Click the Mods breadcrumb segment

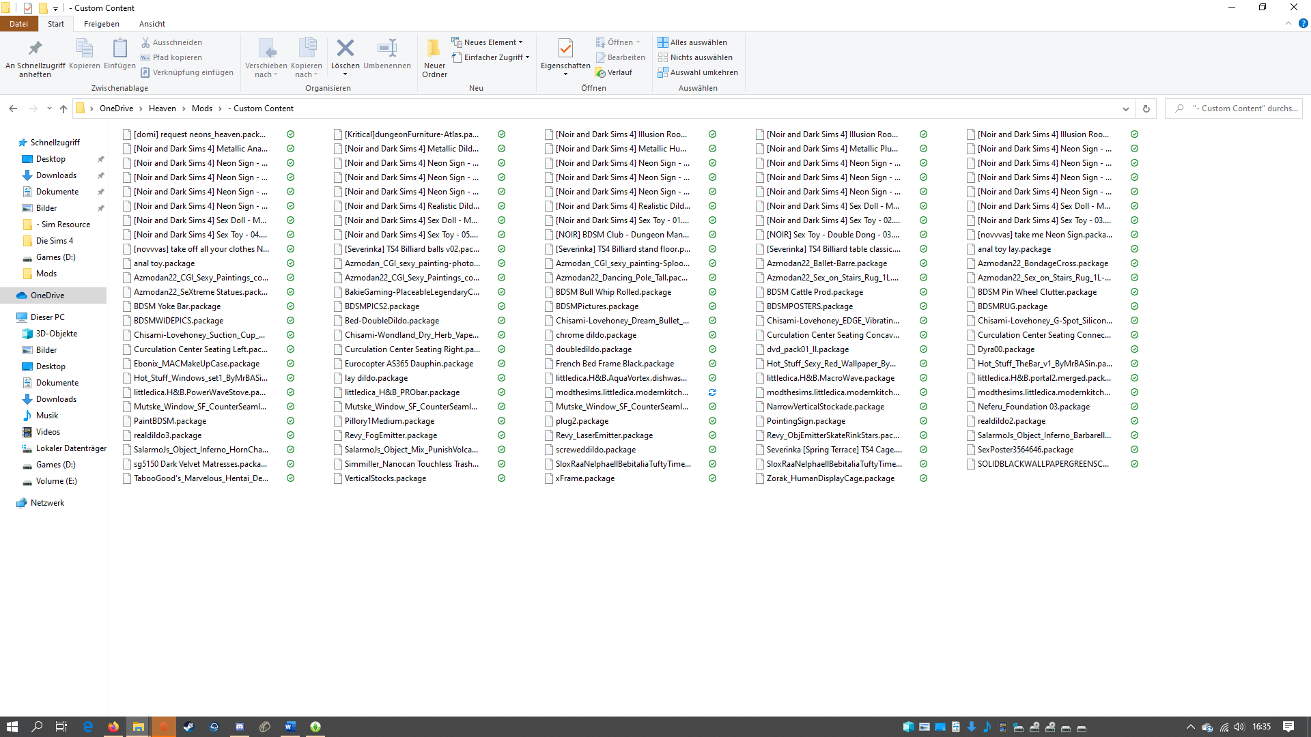point(202,109)
